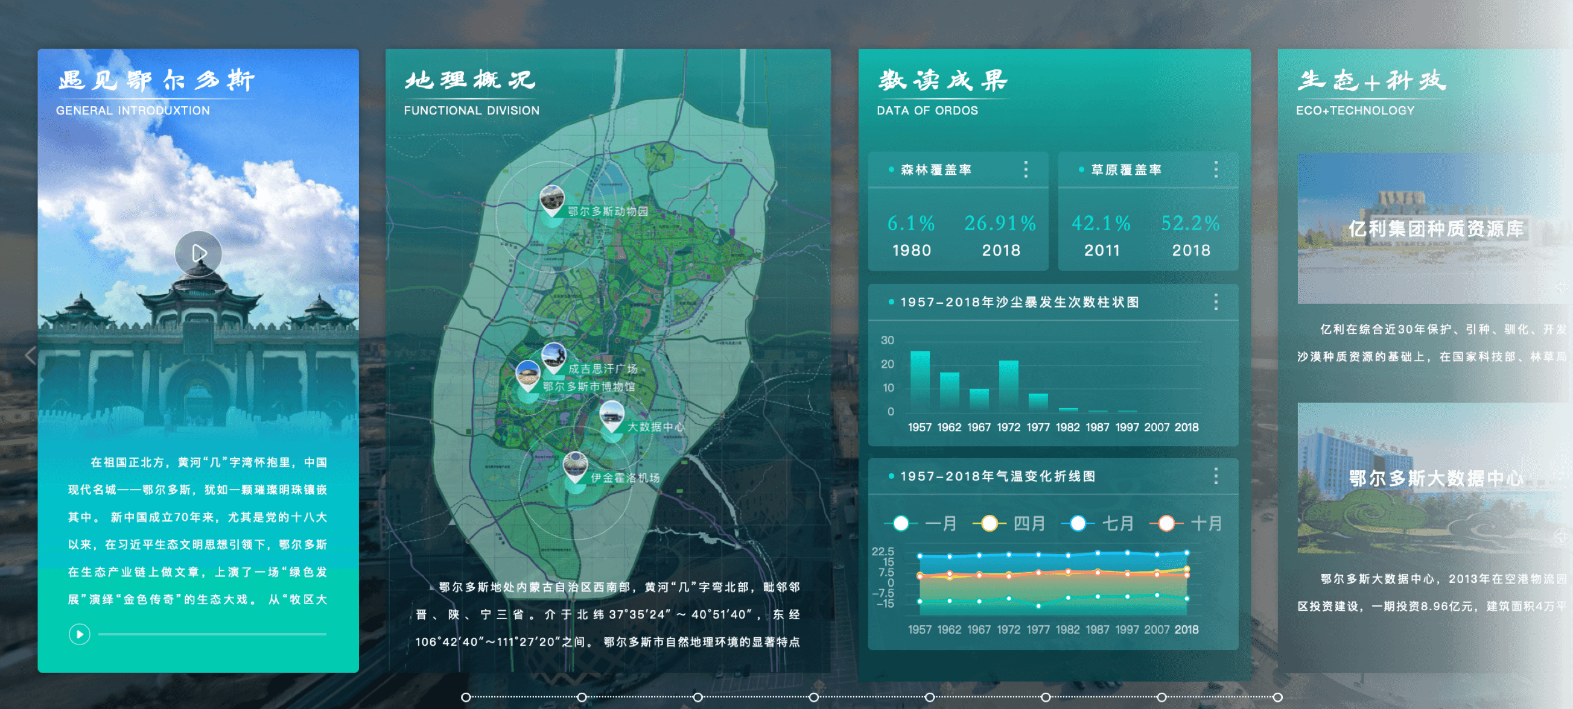This screenshot has width=1573, height=709.
Task: Click the small audio play button
Action: click(80, 634)
